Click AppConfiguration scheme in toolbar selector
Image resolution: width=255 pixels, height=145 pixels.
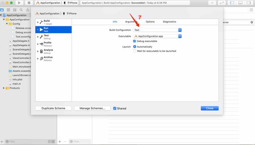pyautogui.click(x=48, y=3)
